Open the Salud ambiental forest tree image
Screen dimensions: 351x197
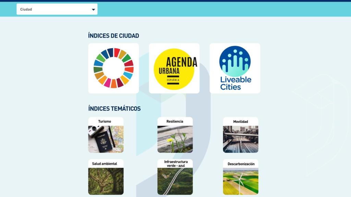[106, 181]
